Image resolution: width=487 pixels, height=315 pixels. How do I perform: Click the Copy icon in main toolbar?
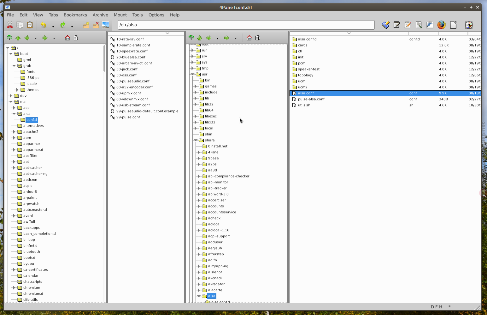[20, 25]
